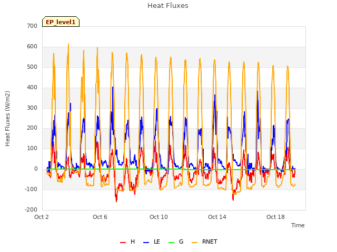Click the 500 y-axis tick label
337x252 pixels.
(32, 67)
